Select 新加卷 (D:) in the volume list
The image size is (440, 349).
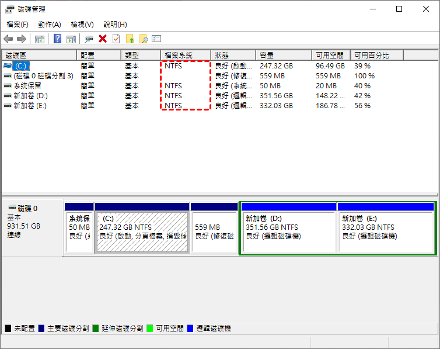[x=30, y=96]
